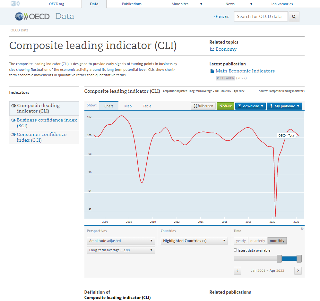This screenshot has width=320, height=301.
Task: Open the green share button with arrow icon
Action: (225, 106)
